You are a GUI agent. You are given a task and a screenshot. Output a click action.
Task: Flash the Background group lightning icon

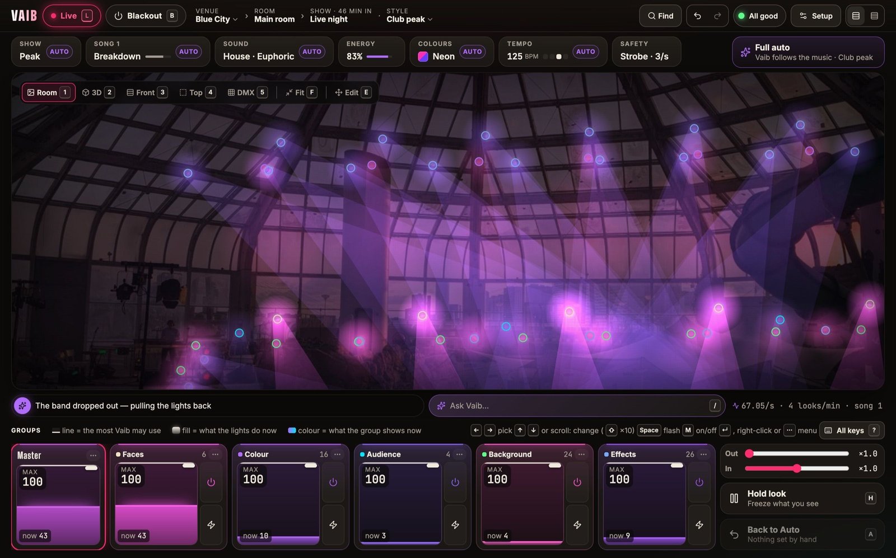click(x=577, y=524)
